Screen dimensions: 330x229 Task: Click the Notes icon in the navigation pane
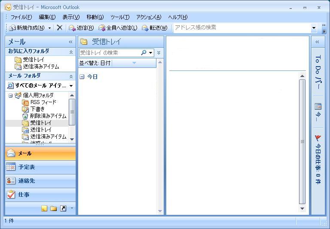44,208
